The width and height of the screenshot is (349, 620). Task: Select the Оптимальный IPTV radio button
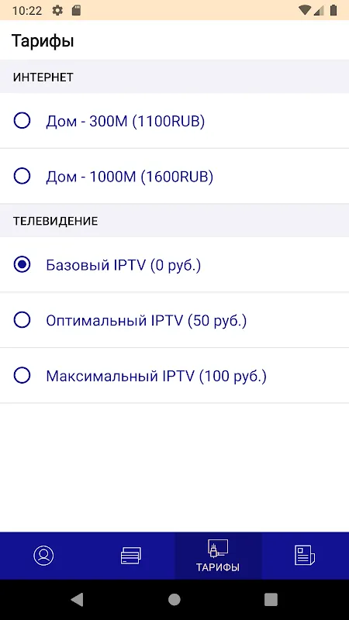point(22,320)
